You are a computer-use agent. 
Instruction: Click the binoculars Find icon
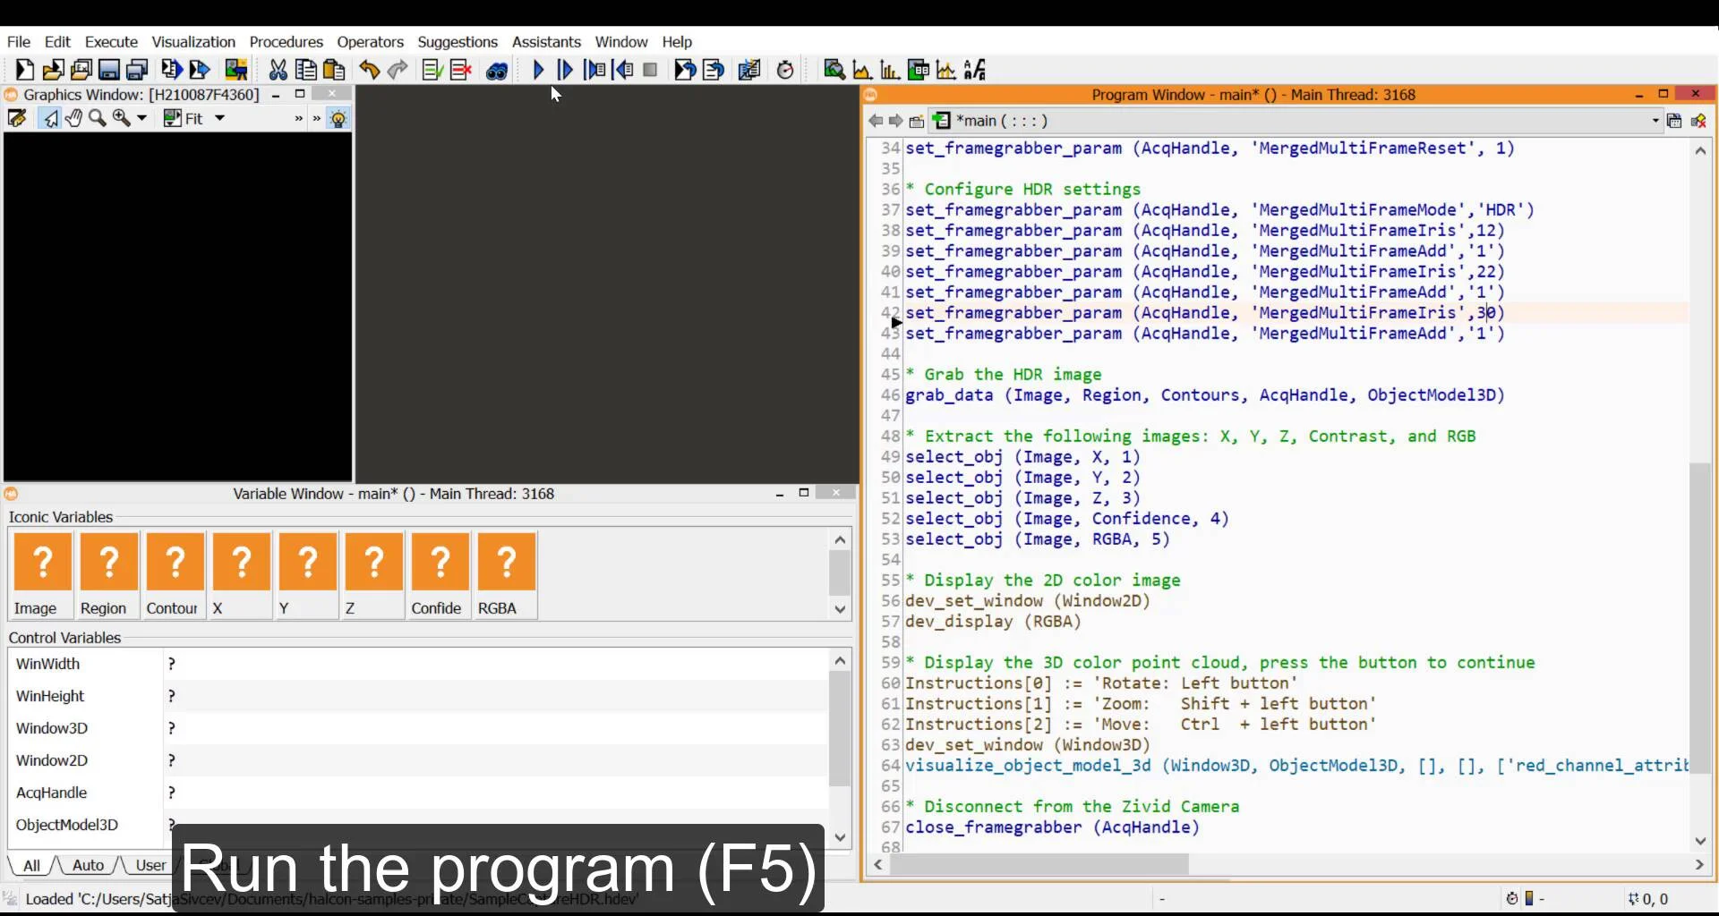[497, 70]
